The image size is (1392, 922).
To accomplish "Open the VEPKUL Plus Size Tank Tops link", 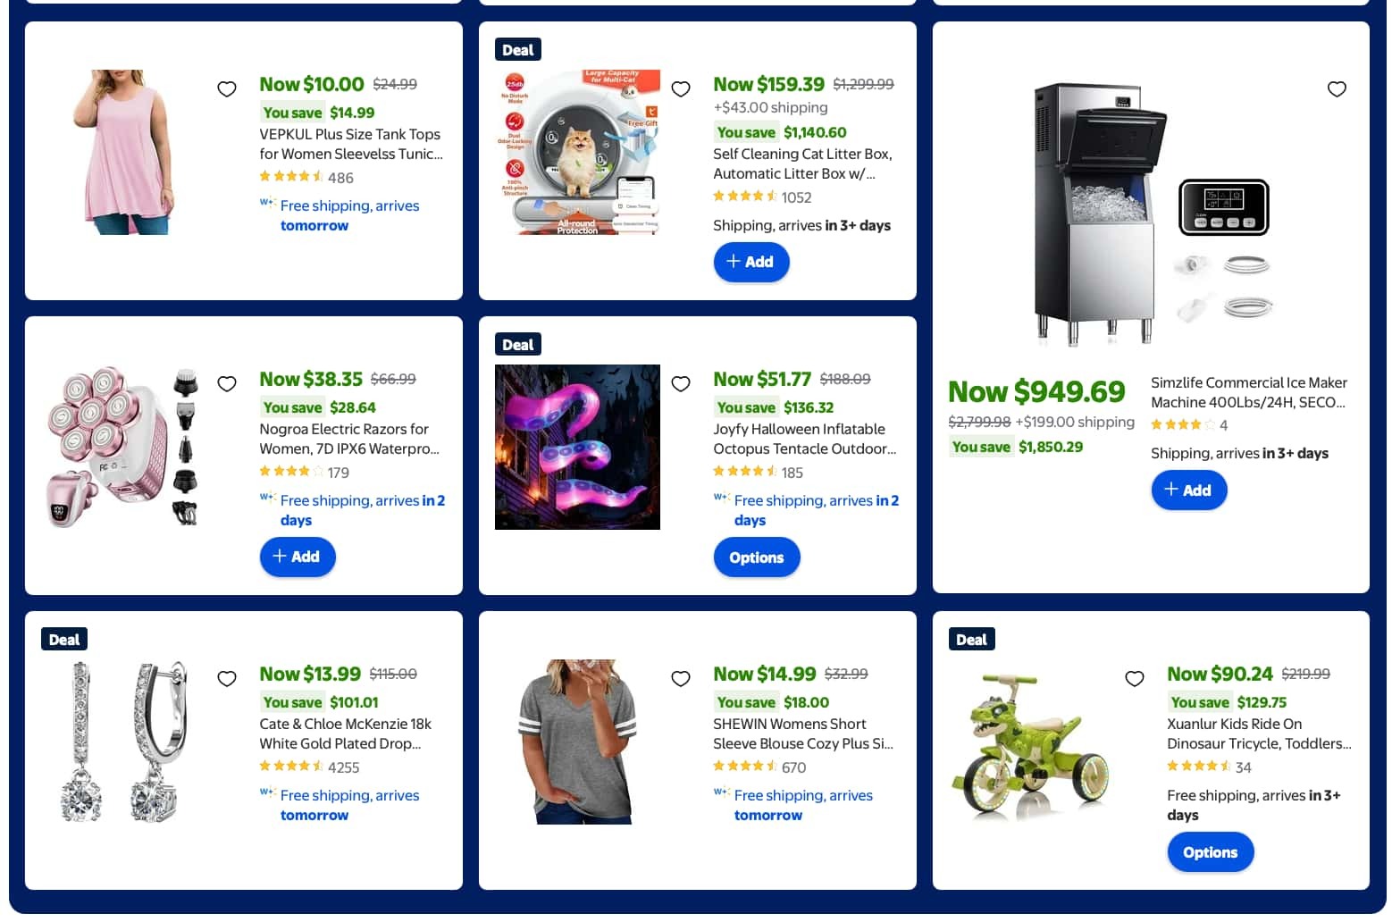I will (x=350, y=144).
